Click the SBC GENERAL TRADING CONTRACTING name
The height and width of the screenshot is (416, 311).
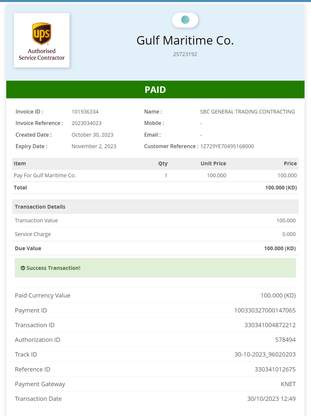click(247, 112)
